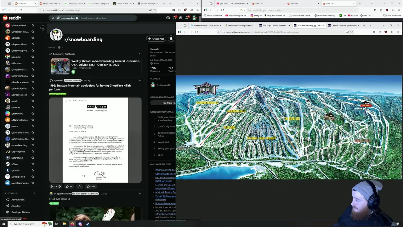This screenshot has height=227, width=403.
Task: Open options menu on the Stratton Mountain post
Action: click(140, 80)
